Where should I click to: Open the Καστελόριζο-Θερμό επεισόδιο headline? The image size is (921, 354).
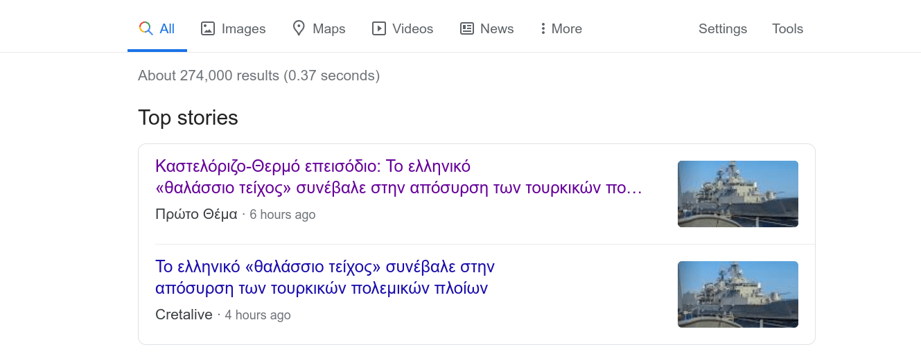point(399,177)
